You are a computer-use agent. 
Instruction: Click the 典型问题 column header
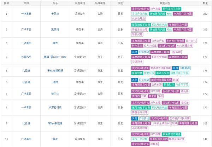coord(165,3)
